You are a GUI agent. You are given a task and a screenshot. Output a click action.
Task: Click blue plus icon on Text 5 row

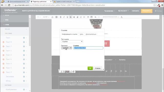[x=24, y=68]
